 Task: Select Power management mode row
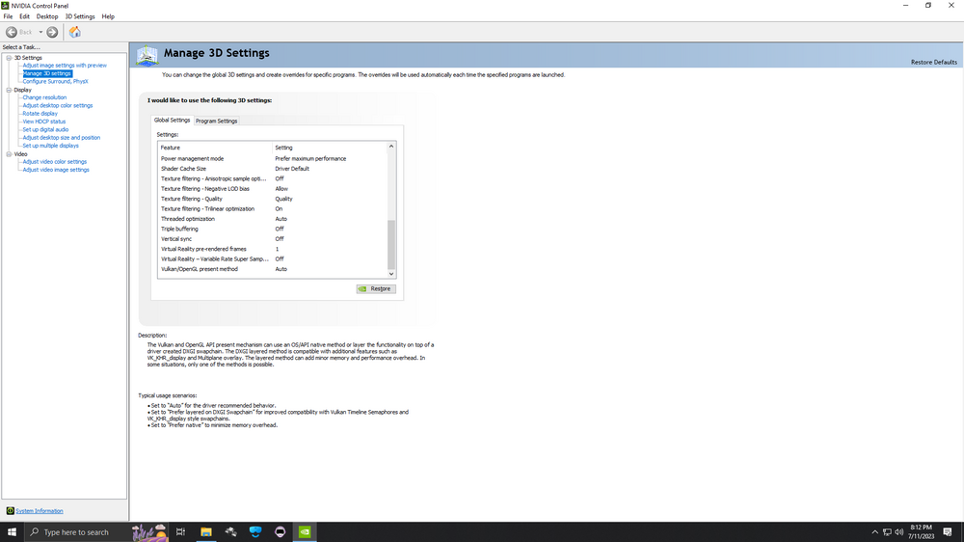click(273, 159)
